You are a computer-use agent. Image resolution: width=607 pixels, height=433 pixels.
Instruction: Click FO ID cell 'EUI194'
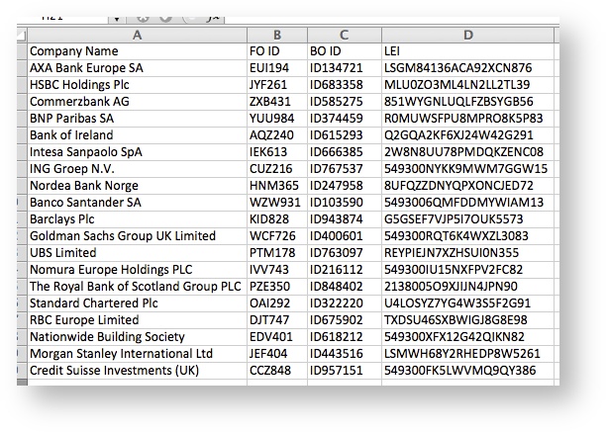click(x=277, y=68)
